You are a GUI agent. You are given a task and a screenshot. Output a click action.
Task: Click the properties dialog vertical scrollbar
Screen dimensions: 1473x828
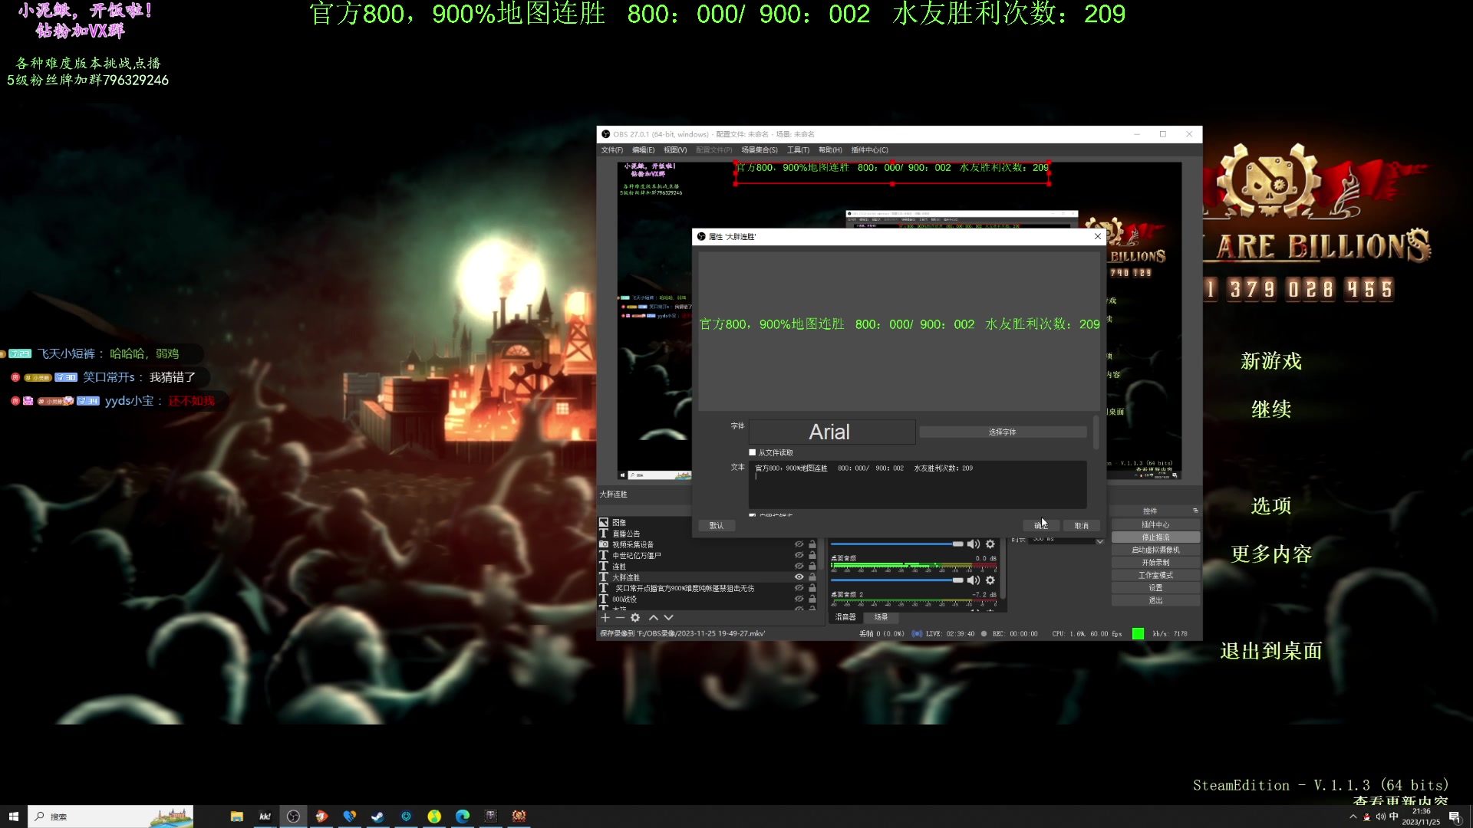pyautogui.click(x=1096, y=433)
